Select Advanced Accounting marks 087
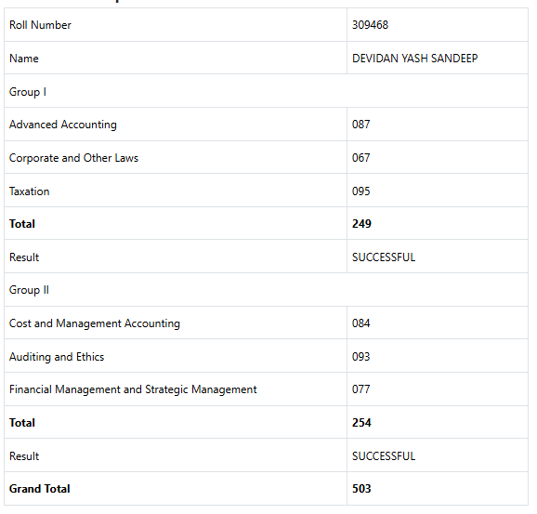 (x=361, y=125)
